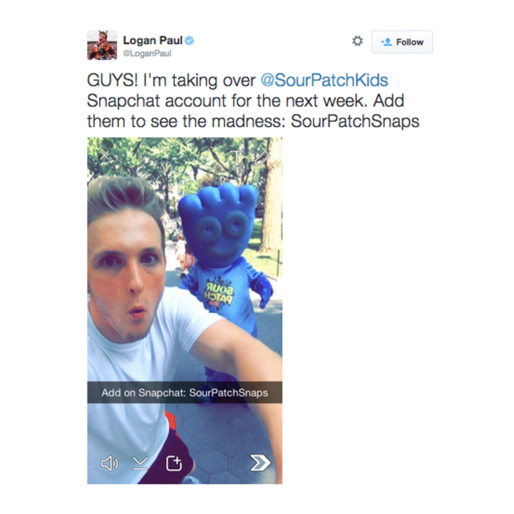Screen dimensions: 514x514
Task: Open the @LoganPaul handle link
Action: coord(147,54)
